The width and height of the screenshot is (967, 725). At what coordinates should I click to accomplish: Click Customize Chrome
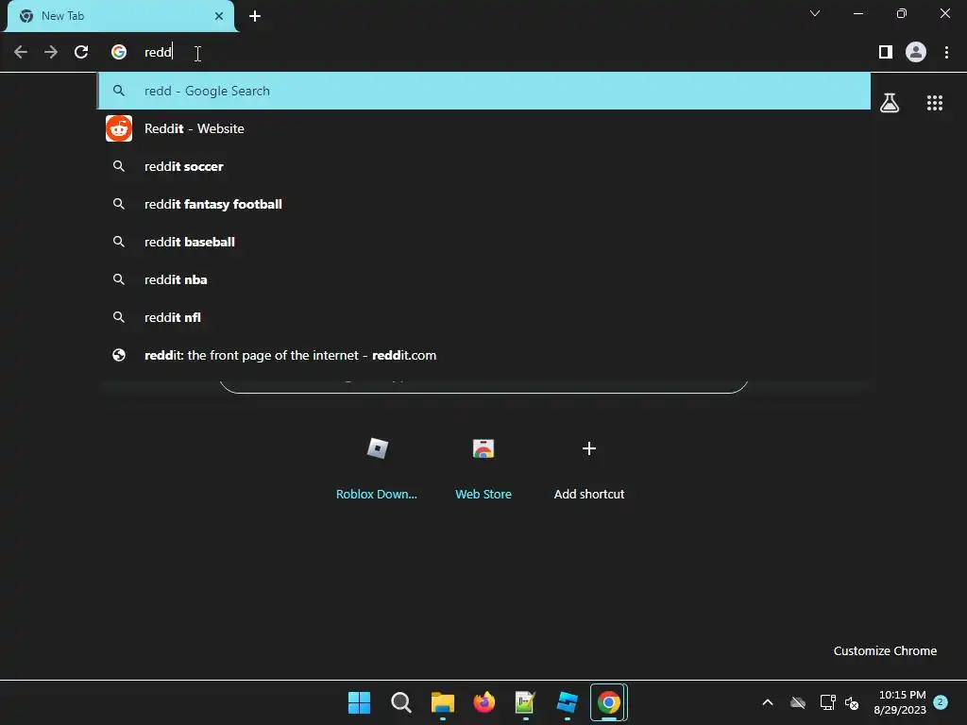(885, 650)
